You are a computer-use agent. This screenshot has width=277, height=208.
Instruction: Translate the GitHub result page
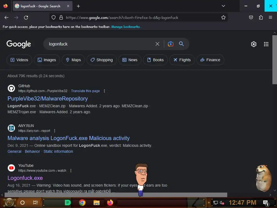(x=85, y=91)
